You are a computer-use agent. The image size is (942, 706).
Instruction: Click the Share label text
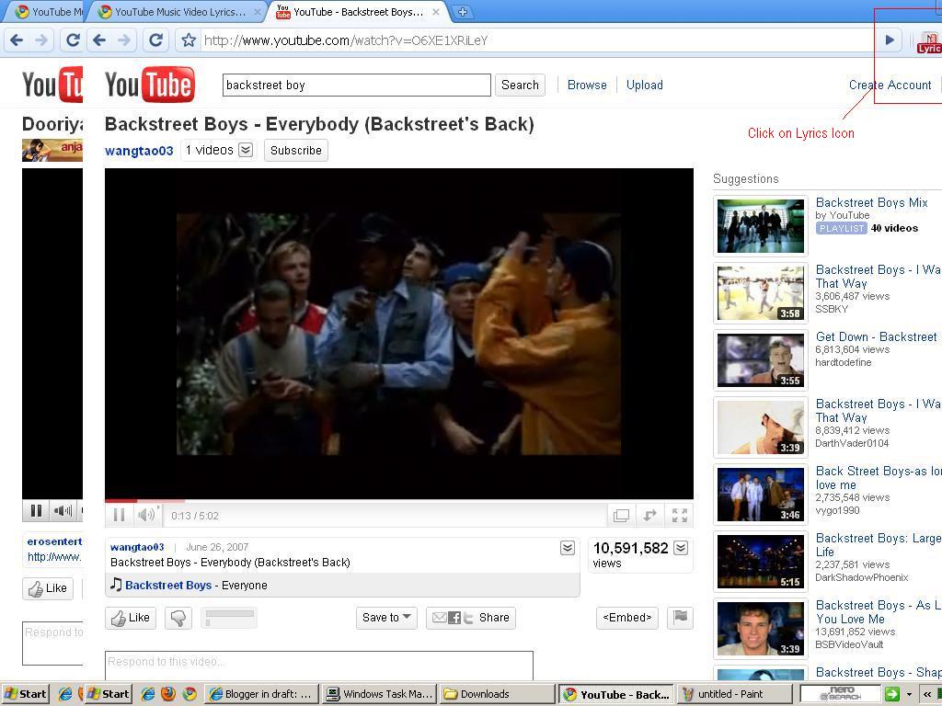tap(494, 617)
